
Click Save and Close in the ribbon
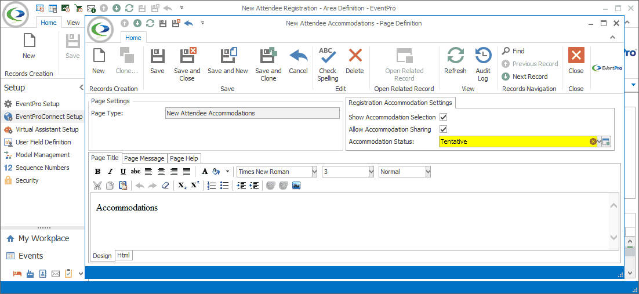tap(187, 64)
